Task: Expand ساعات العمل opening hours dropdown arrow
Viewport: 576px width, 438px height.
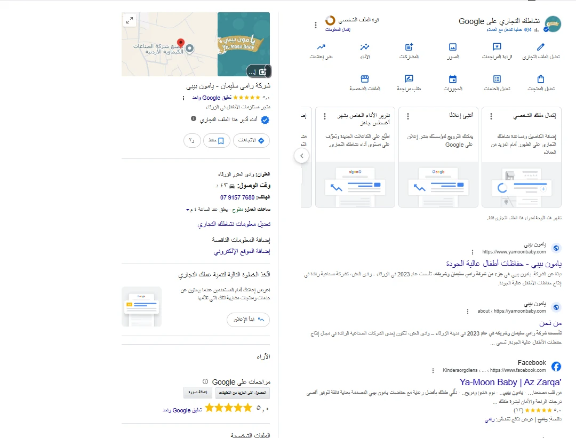Action: pos(188,210)
